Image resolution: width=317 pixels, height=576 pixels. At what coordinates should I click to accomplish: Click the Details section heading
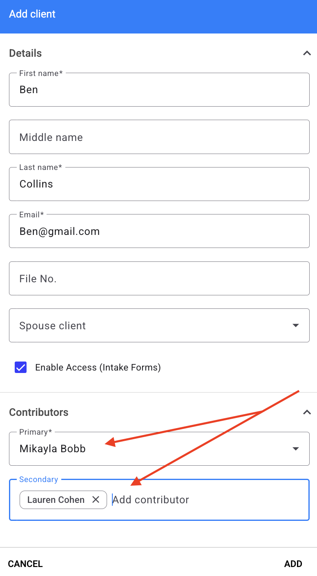coord(25,53)
